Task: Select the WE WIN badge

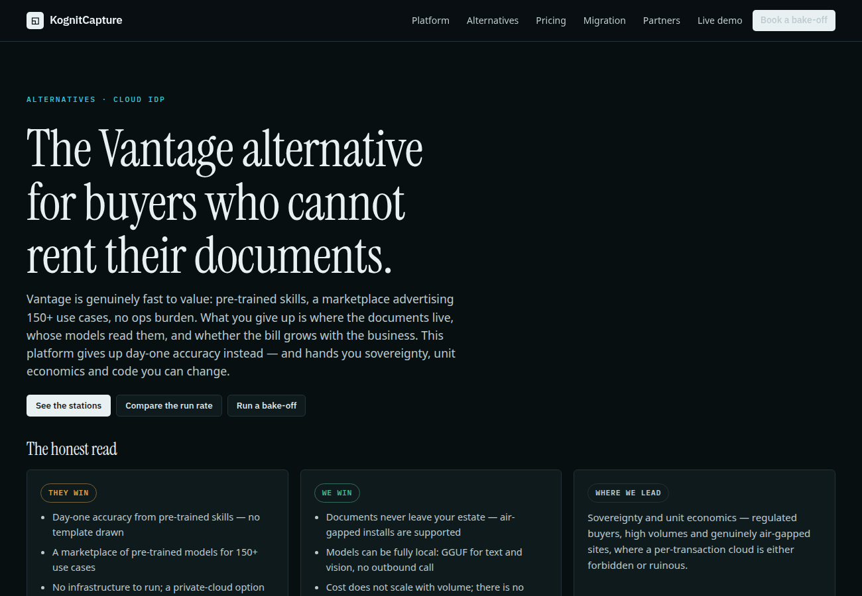Action: click(337, 493)
